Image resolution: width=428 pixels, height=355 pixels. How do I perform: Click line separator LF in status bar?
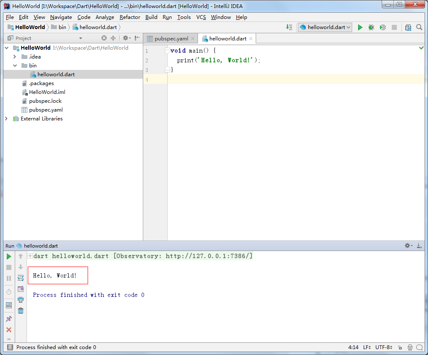click(367, 347)
